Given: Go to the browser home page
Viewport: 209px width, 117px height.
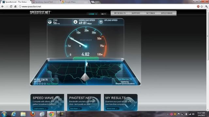Looking at the screenshot, I should (x=15, y=6).
